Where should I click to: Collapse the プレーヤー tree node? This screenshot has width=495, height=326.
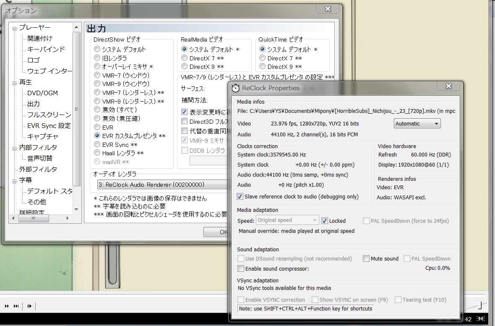coord(14,29)
